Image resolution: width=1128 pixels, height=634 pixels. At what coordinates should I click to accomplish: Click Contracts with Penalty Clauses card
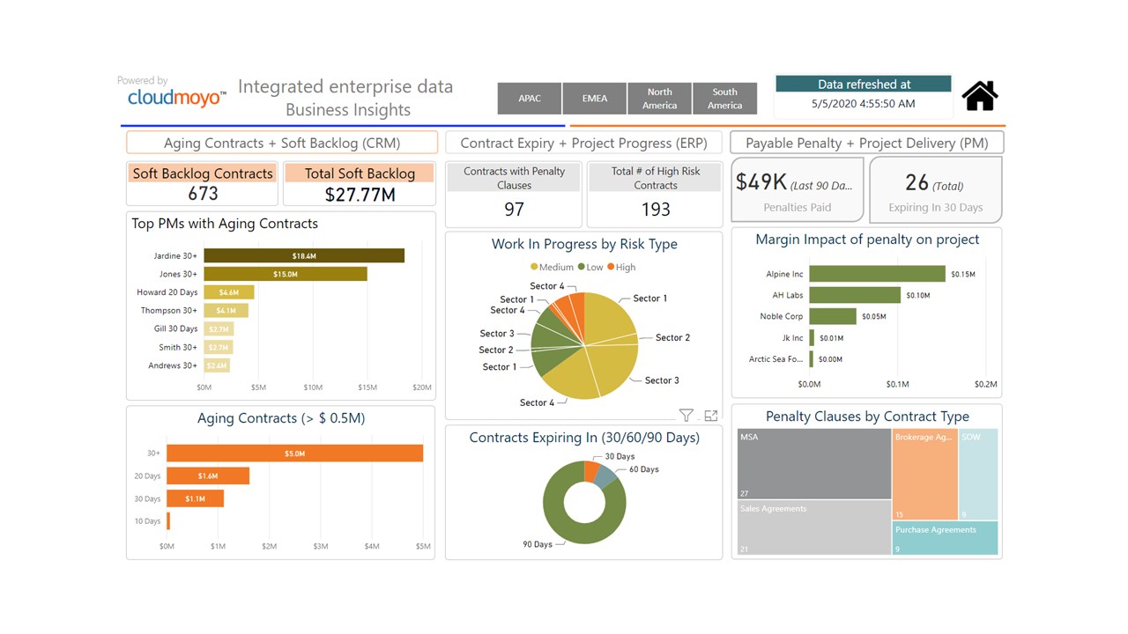point(514,194)
